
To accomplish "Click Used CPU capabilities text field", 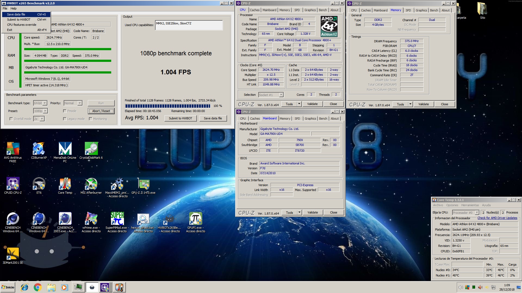I will (x=189, y=25).
